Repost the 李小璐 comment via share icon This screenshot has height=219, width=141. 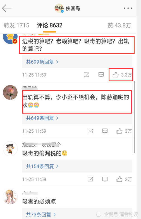[x=90, y=131]
